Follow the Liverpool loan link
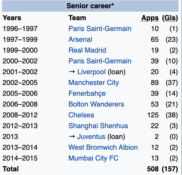This screenshot has height=175, width=182. pyautogui.click(x=91, y=72)
